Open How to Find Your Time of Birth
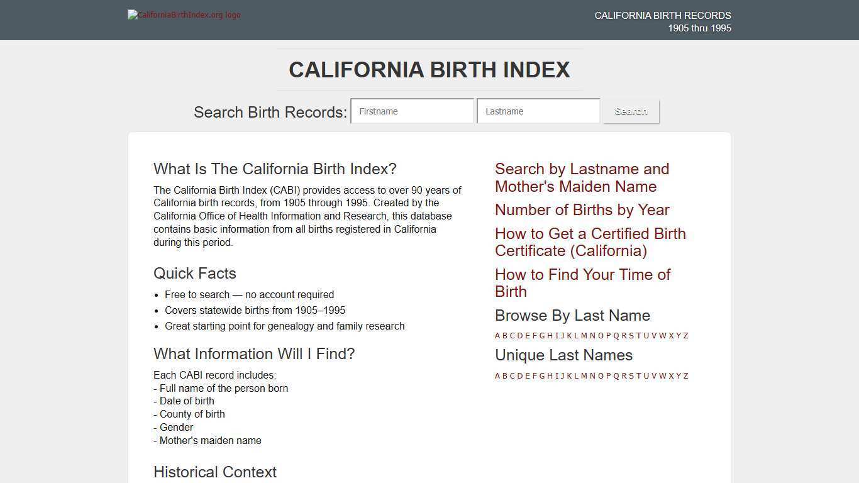The height and width of the screenshot is (483, 859). (582, 283)
